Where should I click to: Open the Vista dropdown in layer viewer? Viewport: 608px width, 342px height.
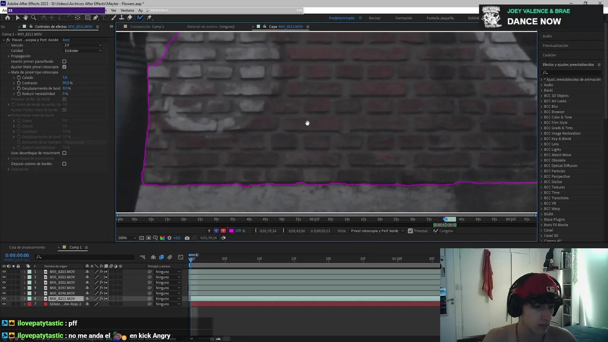pos(377,231)
